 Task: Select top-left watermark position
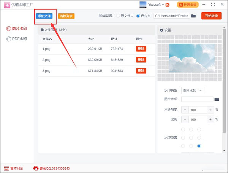(x=183, y=130)
